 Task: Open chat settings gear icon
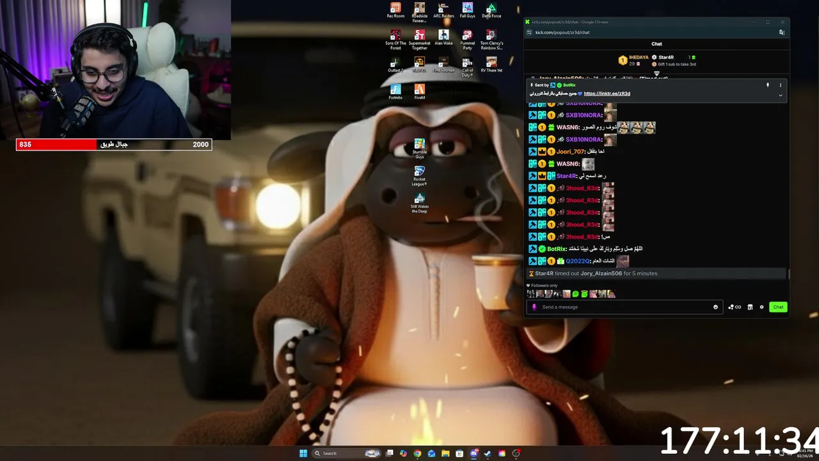coord(761,307)
